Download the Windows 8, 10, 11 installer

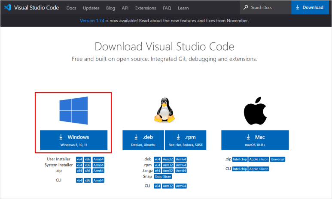tap(74, 140)
